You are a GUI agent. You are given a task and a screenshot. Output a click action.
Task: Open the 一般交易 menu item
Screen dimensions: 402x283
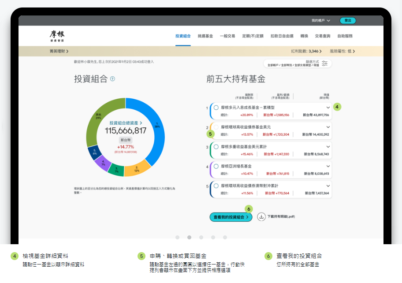point(227,36)
